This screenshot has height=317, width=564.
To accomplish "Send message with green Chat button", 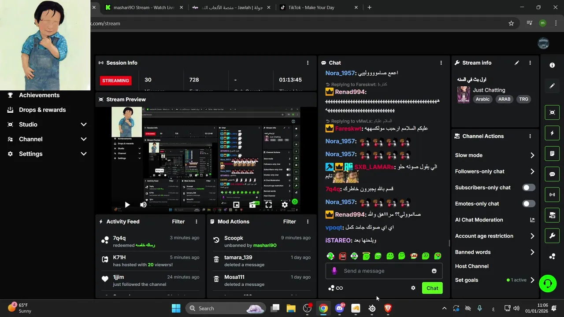I will coord(432,288).
